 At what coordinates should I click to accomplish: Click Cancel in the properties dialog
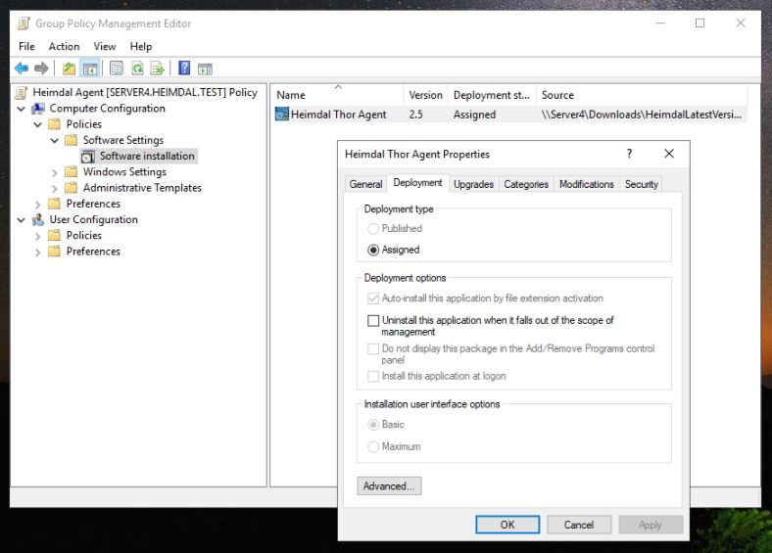coord(579,525)
